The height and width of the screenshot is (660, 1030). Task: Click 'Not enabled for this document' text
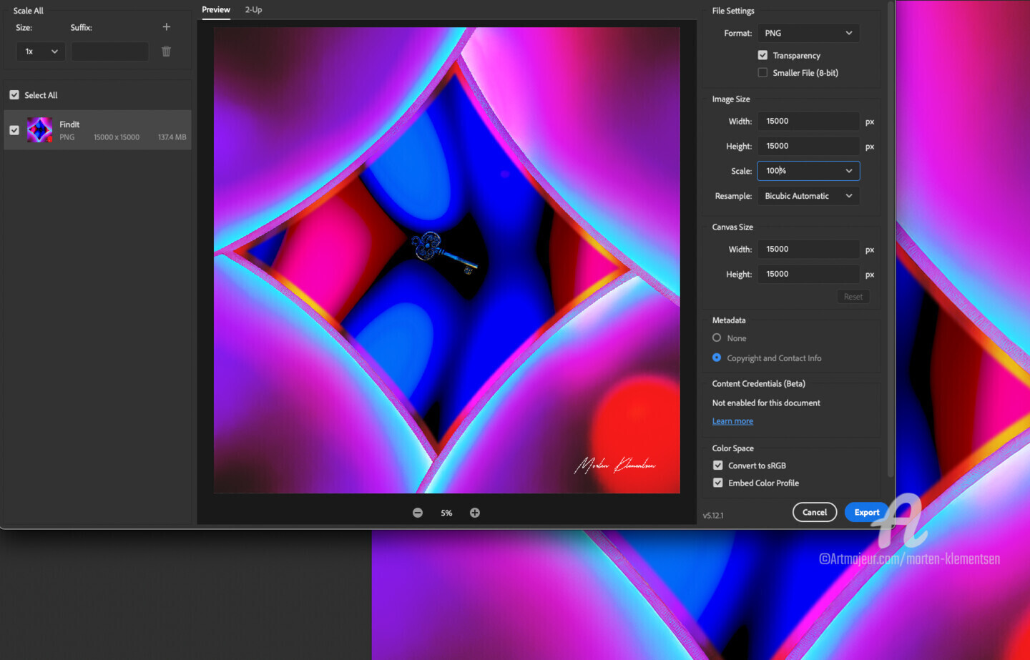pyautogui.click(x=766, y=403)
